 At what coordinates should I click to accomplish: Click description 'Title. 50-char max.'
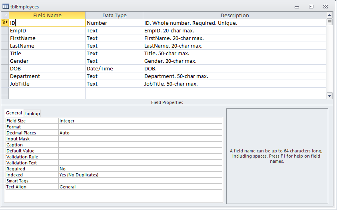click(x=235, y=53)
